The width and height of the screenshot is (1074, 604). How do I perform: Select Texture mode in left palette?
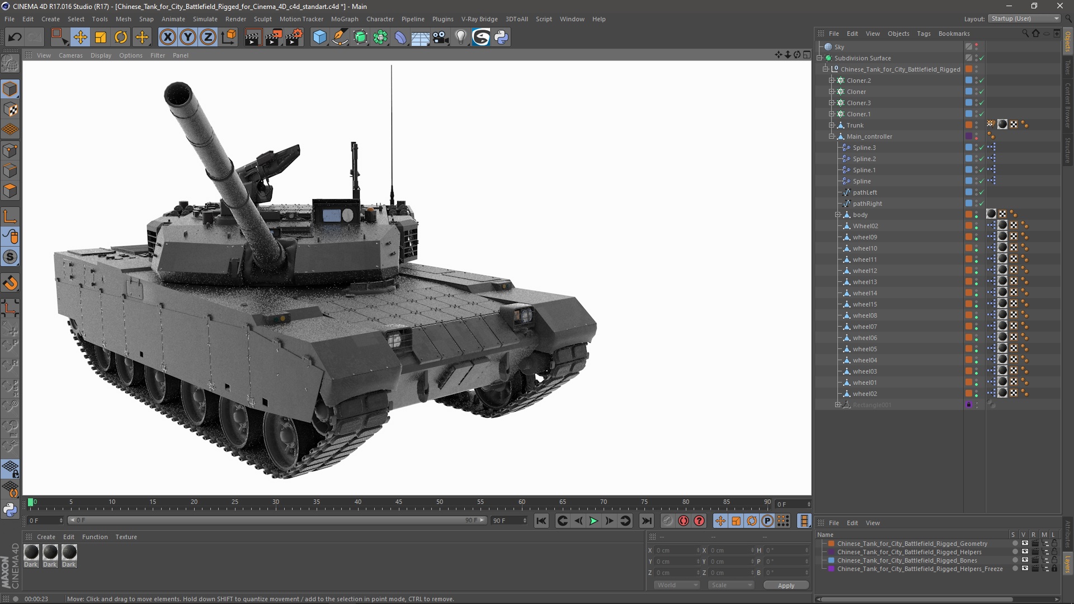point(10,110)
